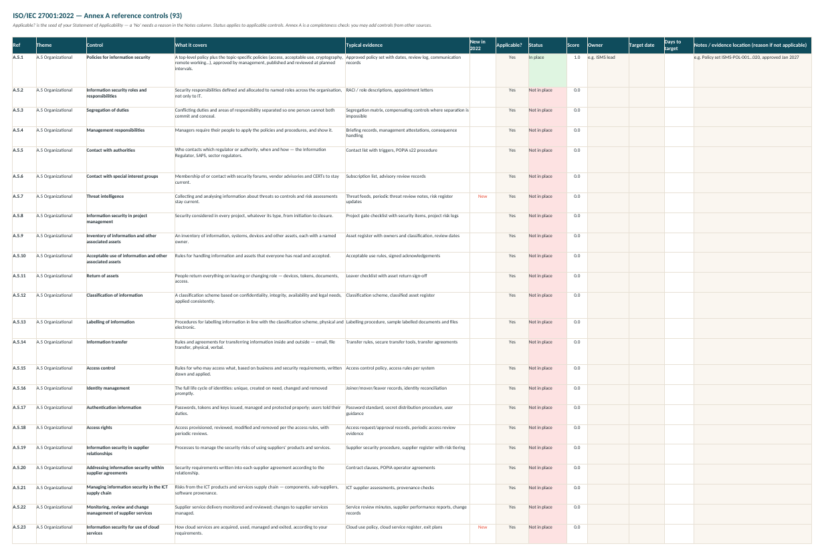Select the 'Typical evidence' column header
Viewport: 824px width, 556px height.
coord(407,45)
